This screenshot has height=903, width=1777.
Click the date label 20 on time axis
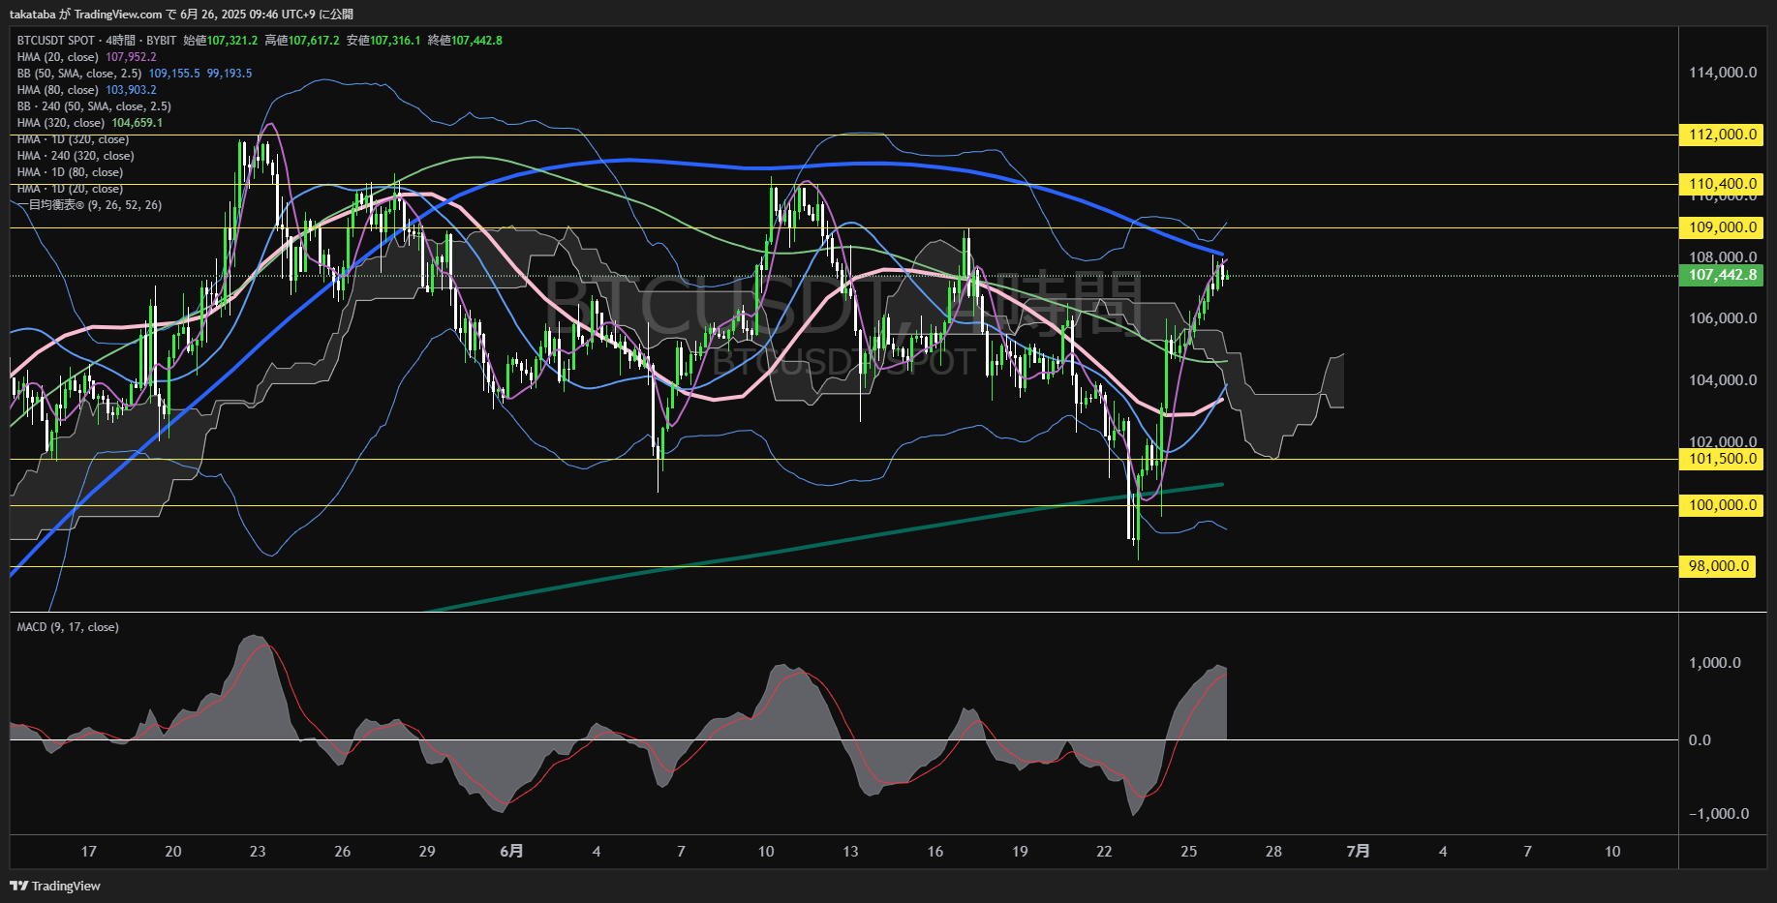(x=173, y=852)
